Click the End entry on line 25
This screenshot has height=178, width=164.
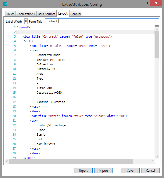[x=39, y=139]
